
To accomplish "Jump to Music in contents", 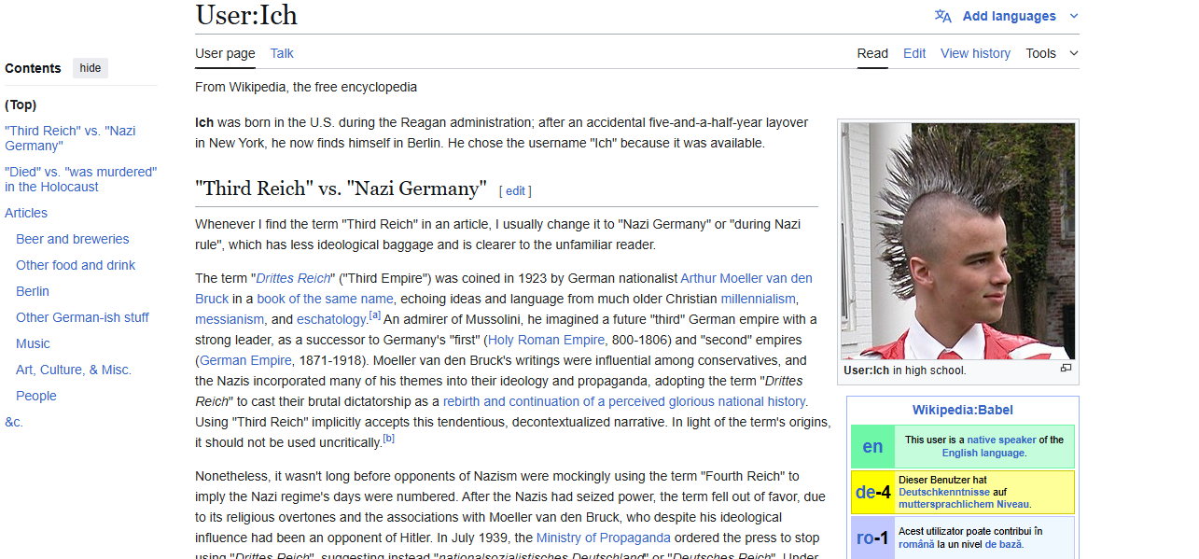I will pyautogui.click(x=33, y=343).
